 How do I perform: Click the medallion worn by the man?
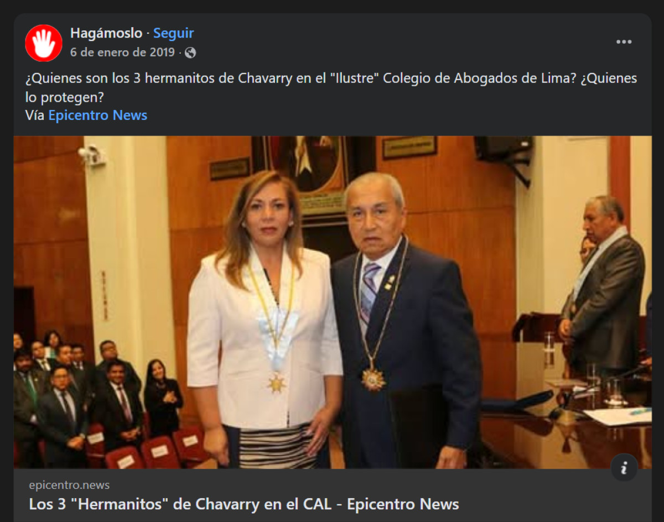[x=373, y=379]
